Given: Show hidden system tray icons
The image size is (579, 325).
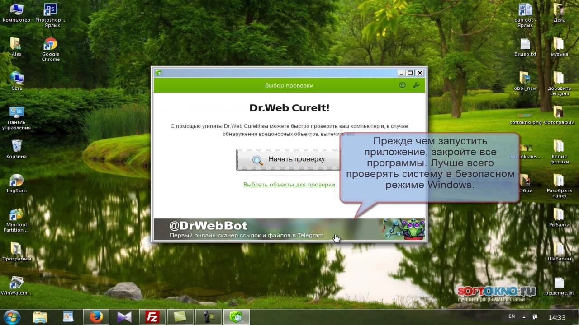Looking at the screenshot, I should point(524,317).
